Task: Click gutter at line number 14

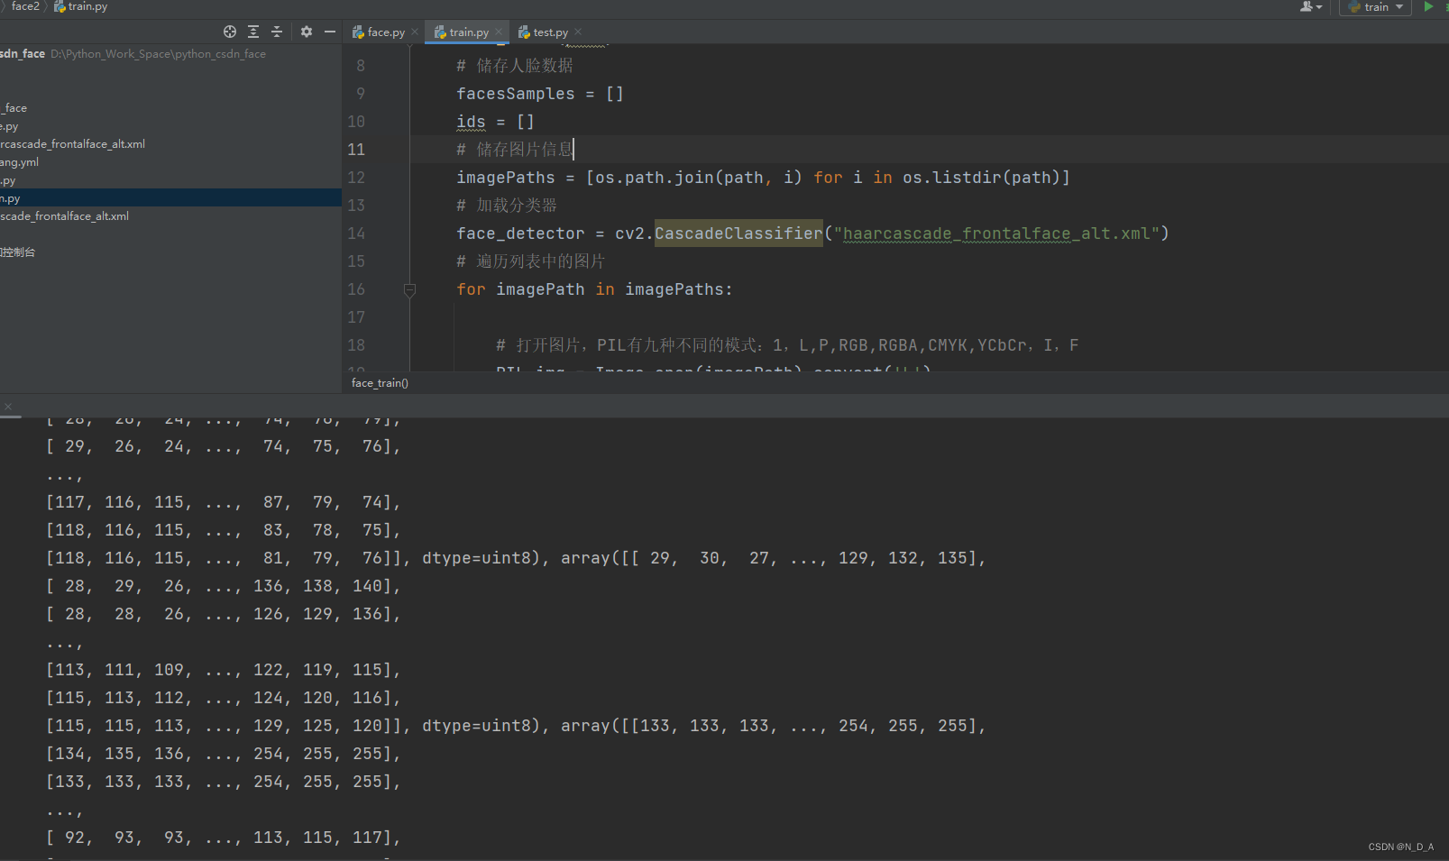Action: [357, 234]
